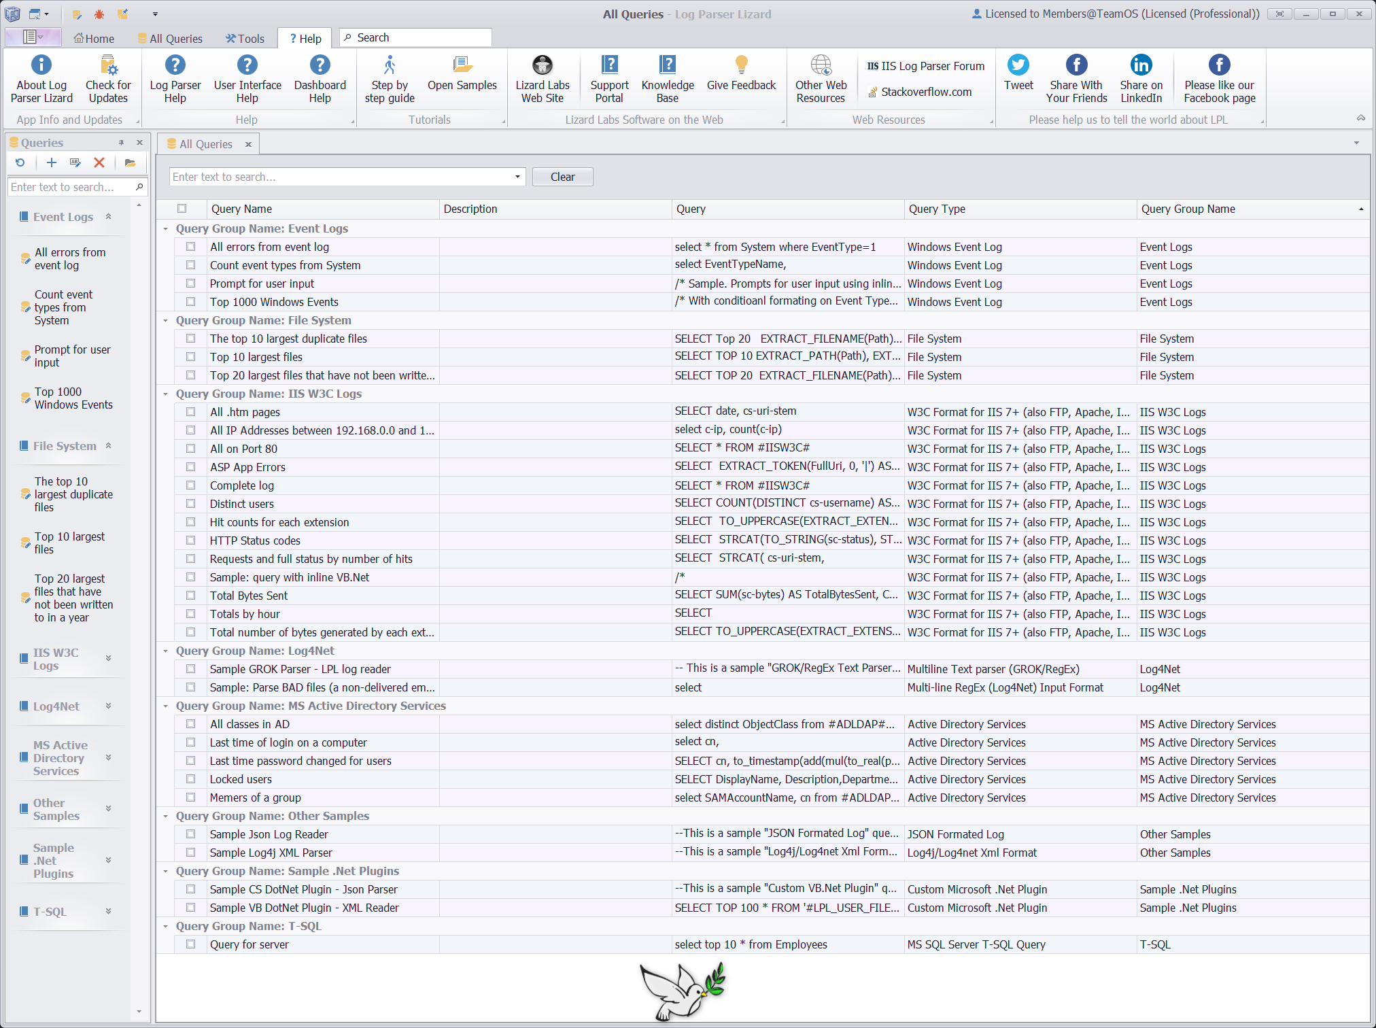Click the Tweet icon
This screenshot has width=1376, height=1028.
[x=1018, y=65]
